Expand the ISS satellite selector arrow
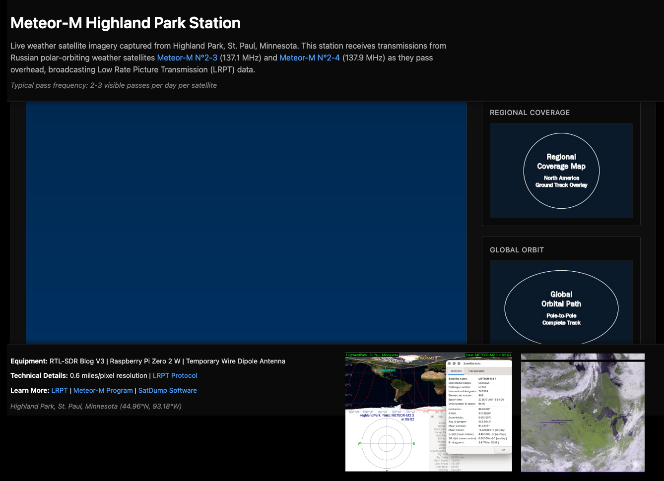The height and width of the screenshot is (481, 664). coord(433,417)
